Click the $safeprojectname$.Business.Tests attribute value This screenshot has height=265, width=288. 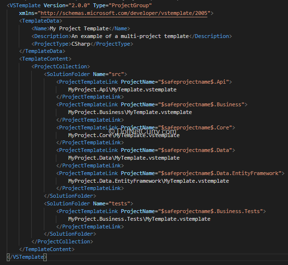[x=210, y=211]
